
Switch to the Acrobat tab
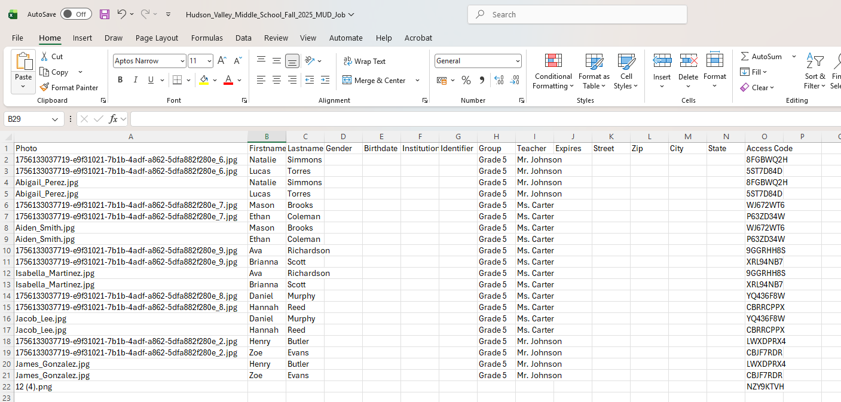[418, 38]
